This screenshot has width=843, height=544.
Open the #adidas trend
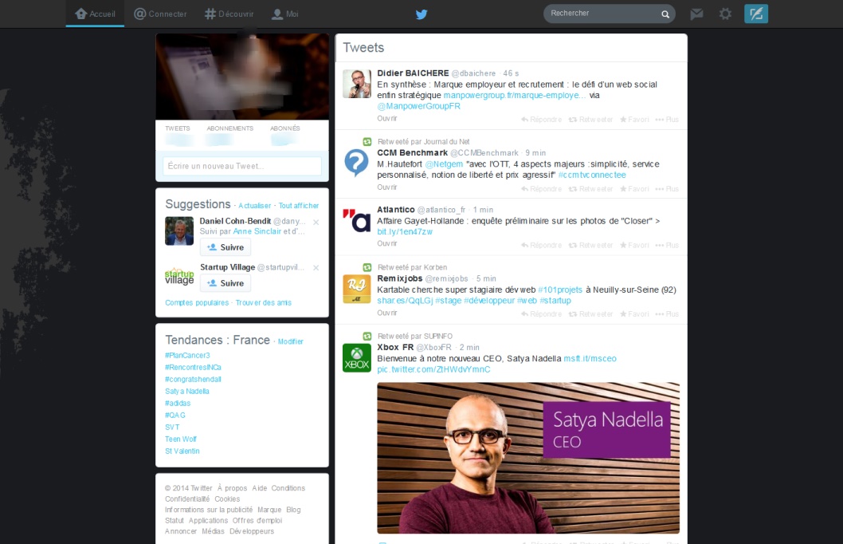click(x=178, y=403)
